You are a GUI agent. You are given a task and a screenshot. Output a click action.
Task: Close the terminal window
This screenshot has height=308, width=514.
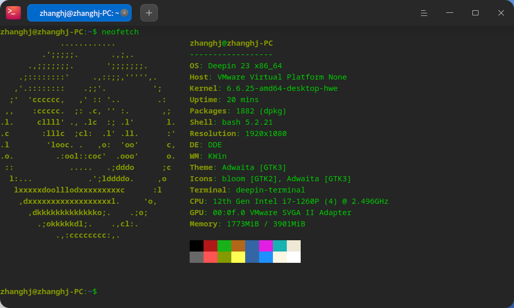point(501,13)
